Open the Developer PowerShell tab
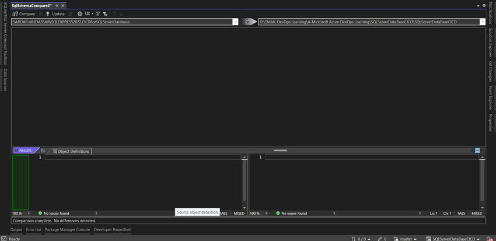This screenshot has height=241, width=496. tap(113, 229)
